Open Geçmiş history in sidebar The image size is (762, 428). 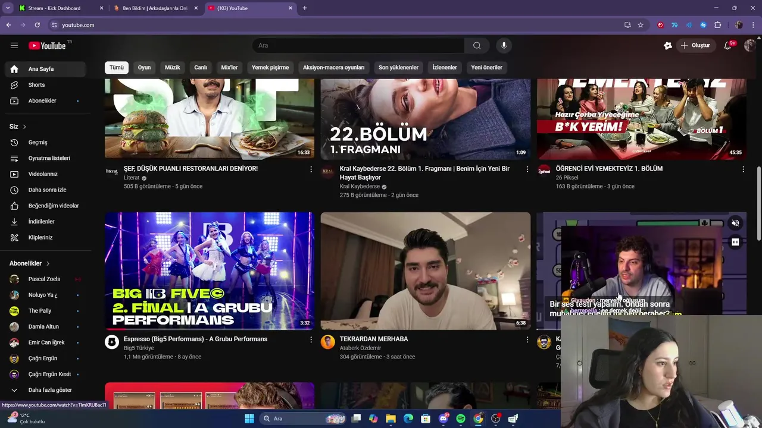[x=45, y=143]
